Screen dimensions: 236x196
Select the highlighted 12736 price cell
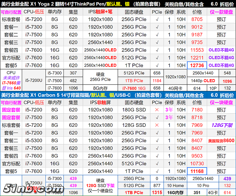click(x=197, y=65)
